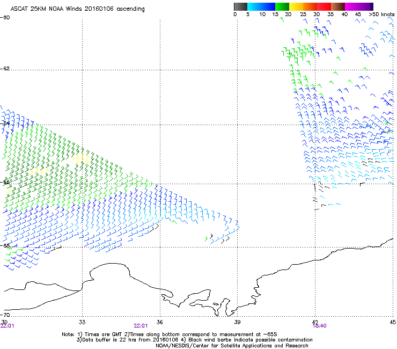Select the gray 0-5 knots legend segment
The height and width of the screenshot is (349, 397).
click(x=240, y=6)
